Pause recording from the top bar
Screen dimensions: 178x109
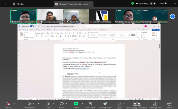(151, 4)
